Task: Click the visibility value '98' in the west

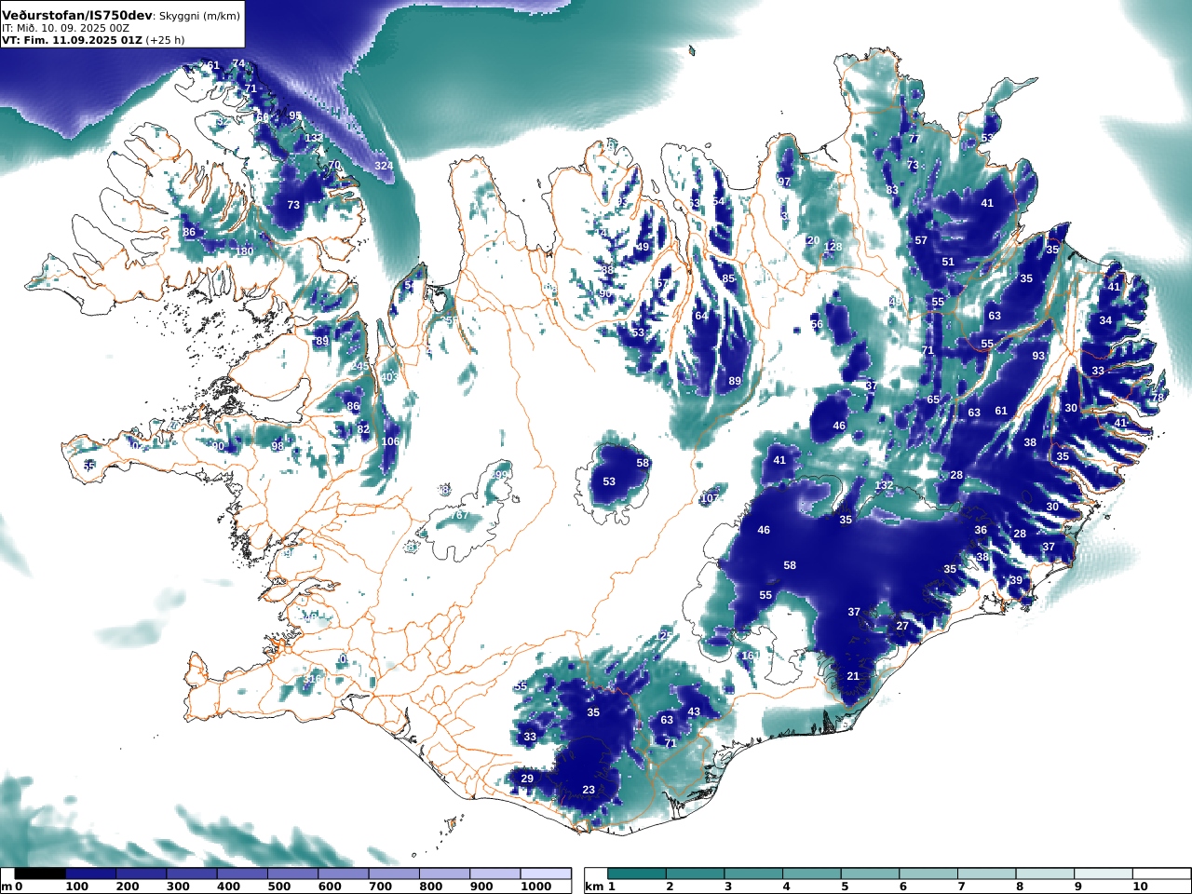Action: click(x=278, y=446)
